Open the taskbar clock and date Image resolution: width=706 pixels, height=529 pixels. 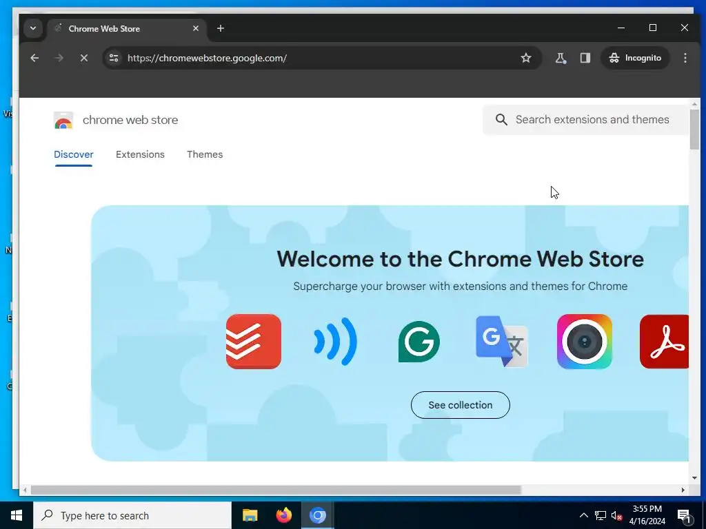click(x=647, y=515)
